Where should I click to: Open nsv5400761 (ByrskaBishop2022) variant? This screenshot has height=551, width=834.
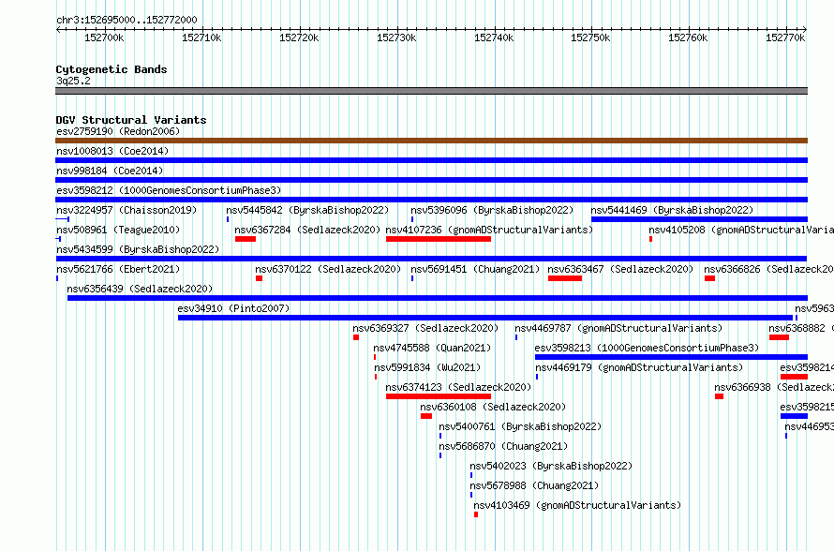520,426
